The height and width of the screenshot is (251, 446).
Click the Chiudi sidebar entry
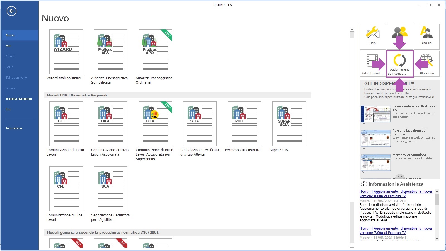point(20,56)
